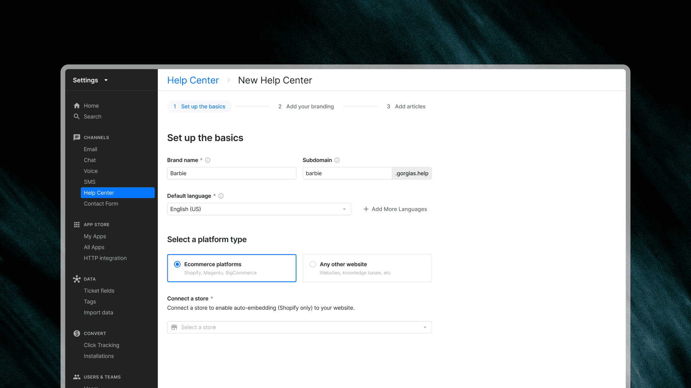Click the Brand name input field
Screen dimensions: 691x388
231,173
